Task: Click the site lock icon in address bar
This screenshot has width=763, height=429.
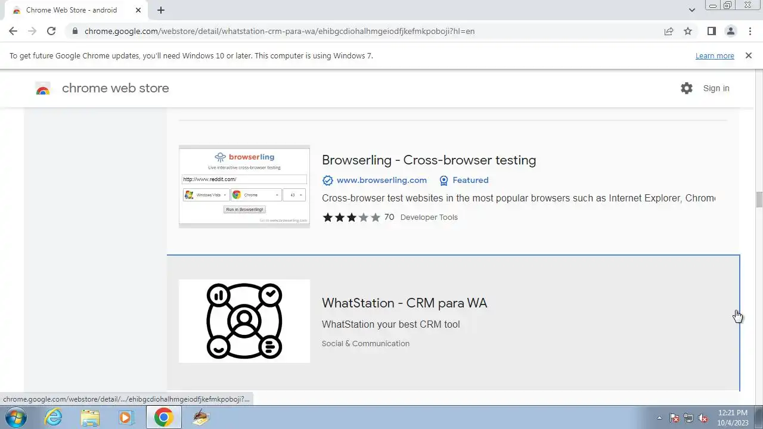Action: [75, 31]
